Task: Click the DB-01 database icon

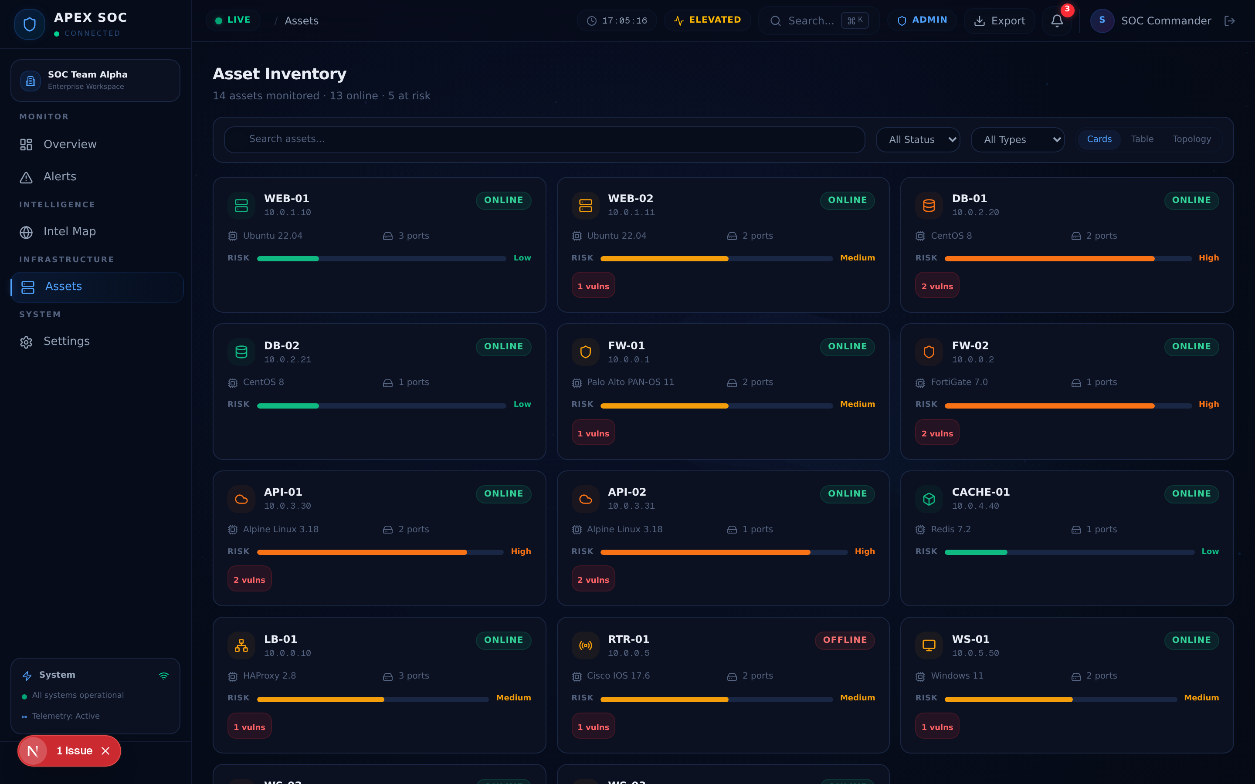Action: pyautogui.click(x=929, y=205)
